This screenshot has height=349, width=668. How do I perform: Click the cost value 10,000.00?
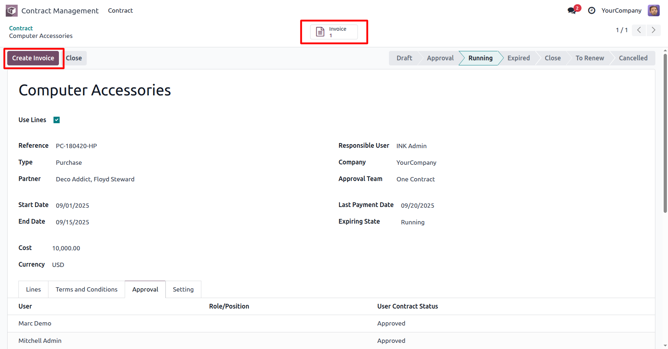(66, 248)
